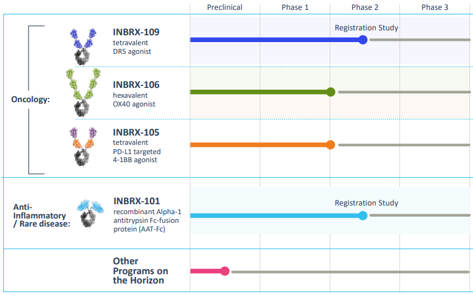Image resolution: width=473 pixels, height=294 pixels.
Task: Open the INBRX-106 program title
Action: click(136, 84)
